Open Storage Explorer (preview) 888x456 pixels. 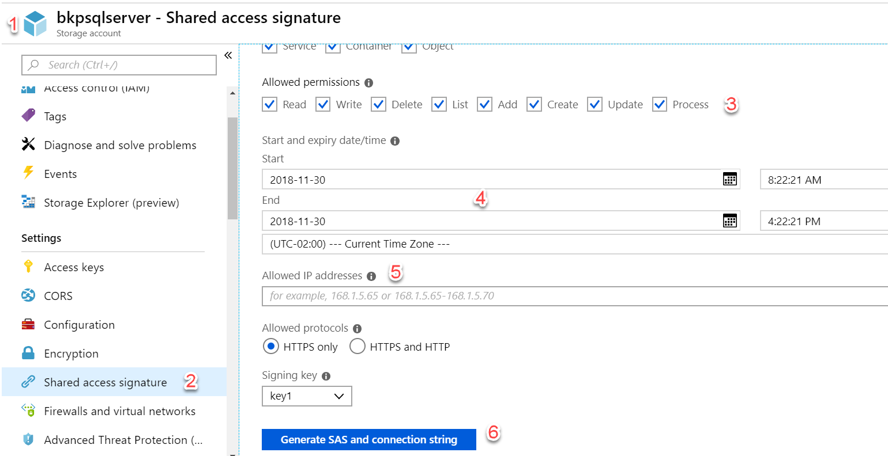[x=111, y=203]
